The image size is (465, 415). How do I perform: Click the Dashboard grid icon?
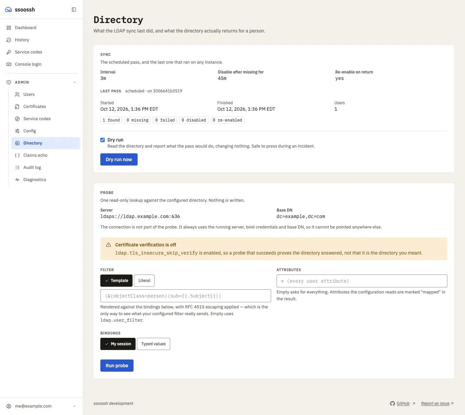[9, 28]
